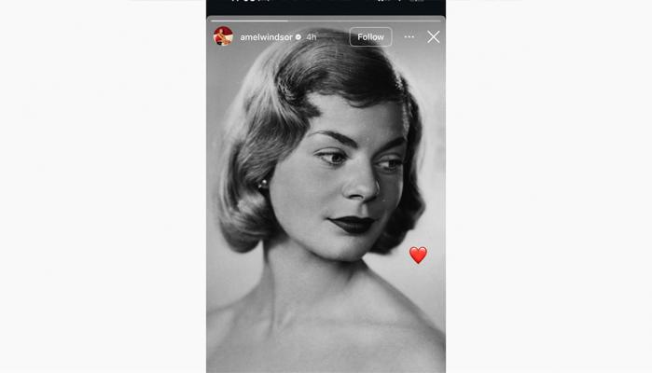This screenshot has width=652, height=373.
Task: Tap the dark lips in the portrait
Action: tap(353, 225)
